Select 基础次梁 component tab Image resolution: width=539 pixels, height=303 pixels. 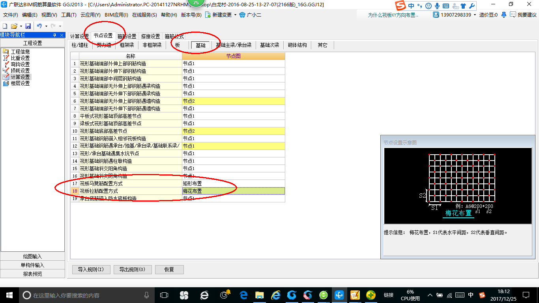pyautogui.click(x=269, y=45)
